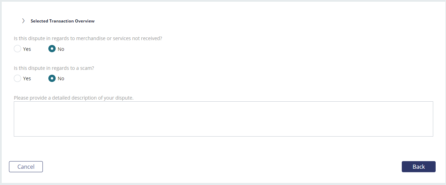
Task: Click the merchandise or services not received question text
Action: [88, 38]
